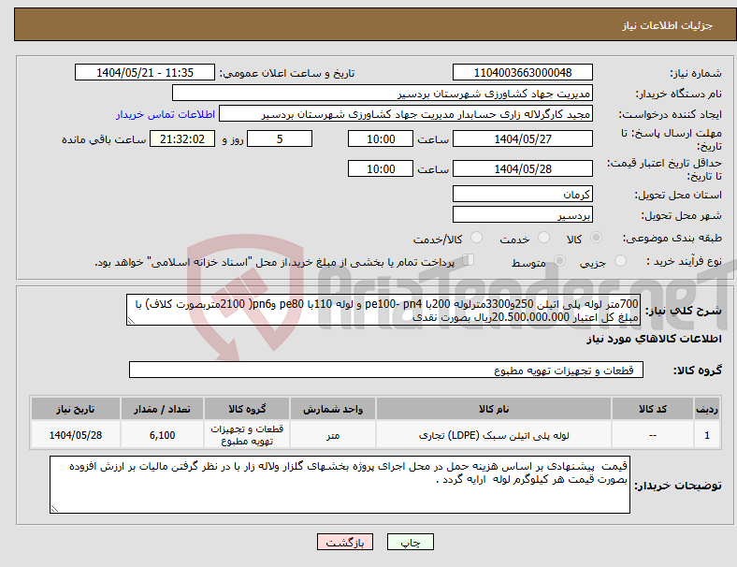Screen dimensions: 737x567
Task: Click the price validity time field, 10:00 beside 1404/05/28
Action: [x=381, y=168]
